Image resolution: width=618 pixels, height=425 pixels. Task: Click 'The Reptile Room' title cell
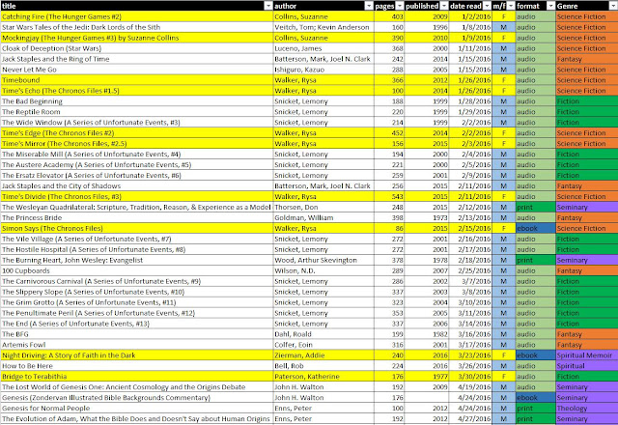click(x=137, y=112)
